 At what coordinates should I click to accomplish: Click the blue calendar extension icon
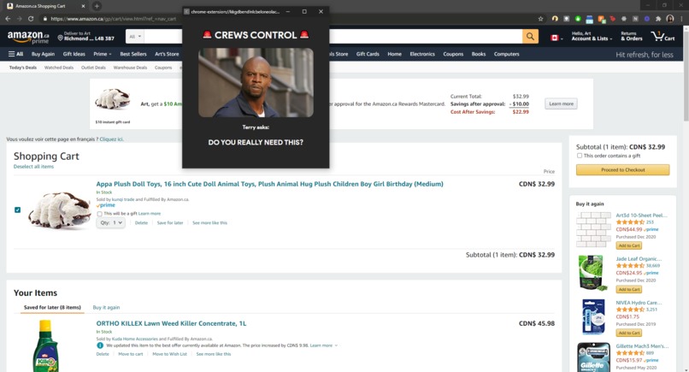[589, 19]
